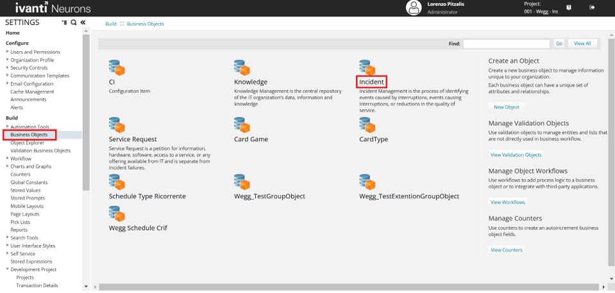Image resolution: width=615 pixels, height=293 pixels.
Task: Open Counters in sidebar
Action: pos(21,174)
